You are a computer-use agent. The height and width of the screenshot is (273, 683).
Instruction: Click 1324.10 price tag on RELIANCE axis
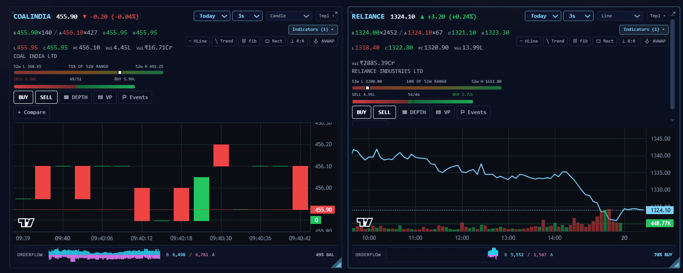pos(659,210)
